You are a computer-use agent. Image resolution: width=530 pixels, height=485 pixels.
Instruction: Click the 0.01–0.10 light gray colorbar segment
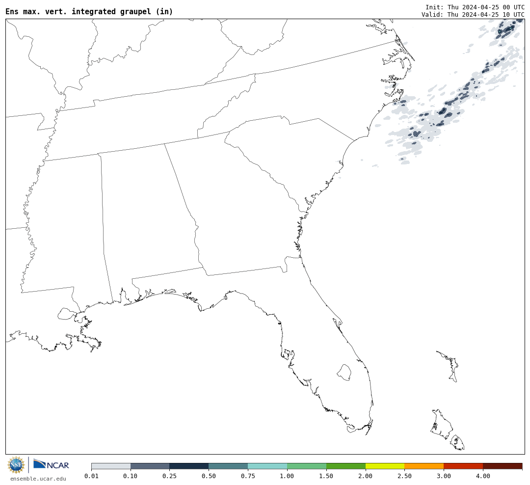[111, 466]
